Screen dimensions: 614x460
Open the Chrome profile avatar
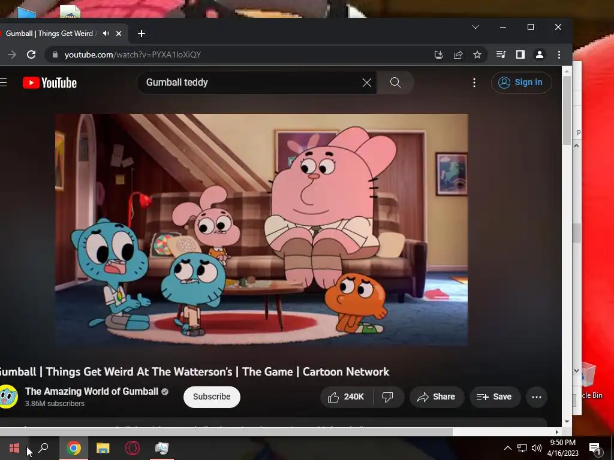pos(539,55)
